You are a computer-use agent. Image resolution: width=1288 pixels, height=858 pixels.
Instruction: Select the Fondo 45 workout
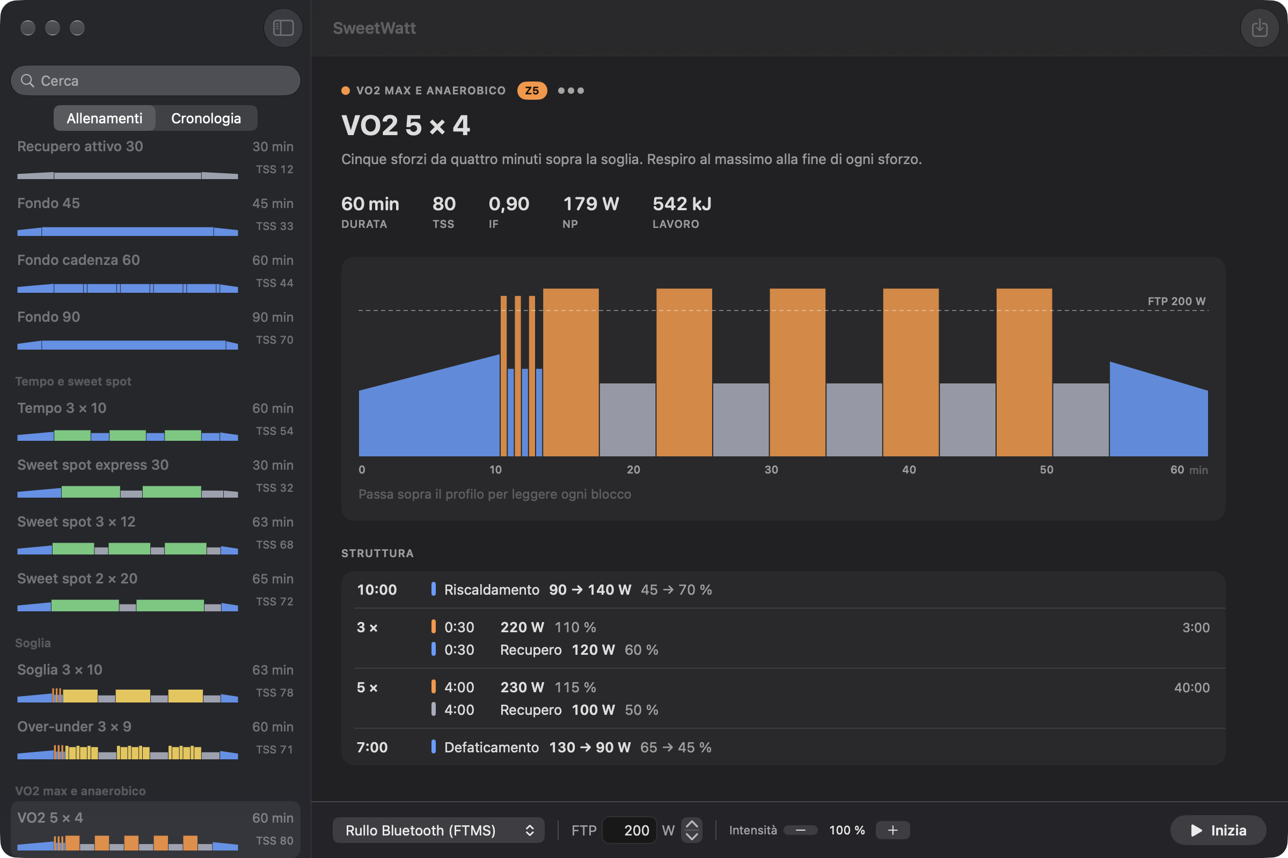(x=156, y=216)
